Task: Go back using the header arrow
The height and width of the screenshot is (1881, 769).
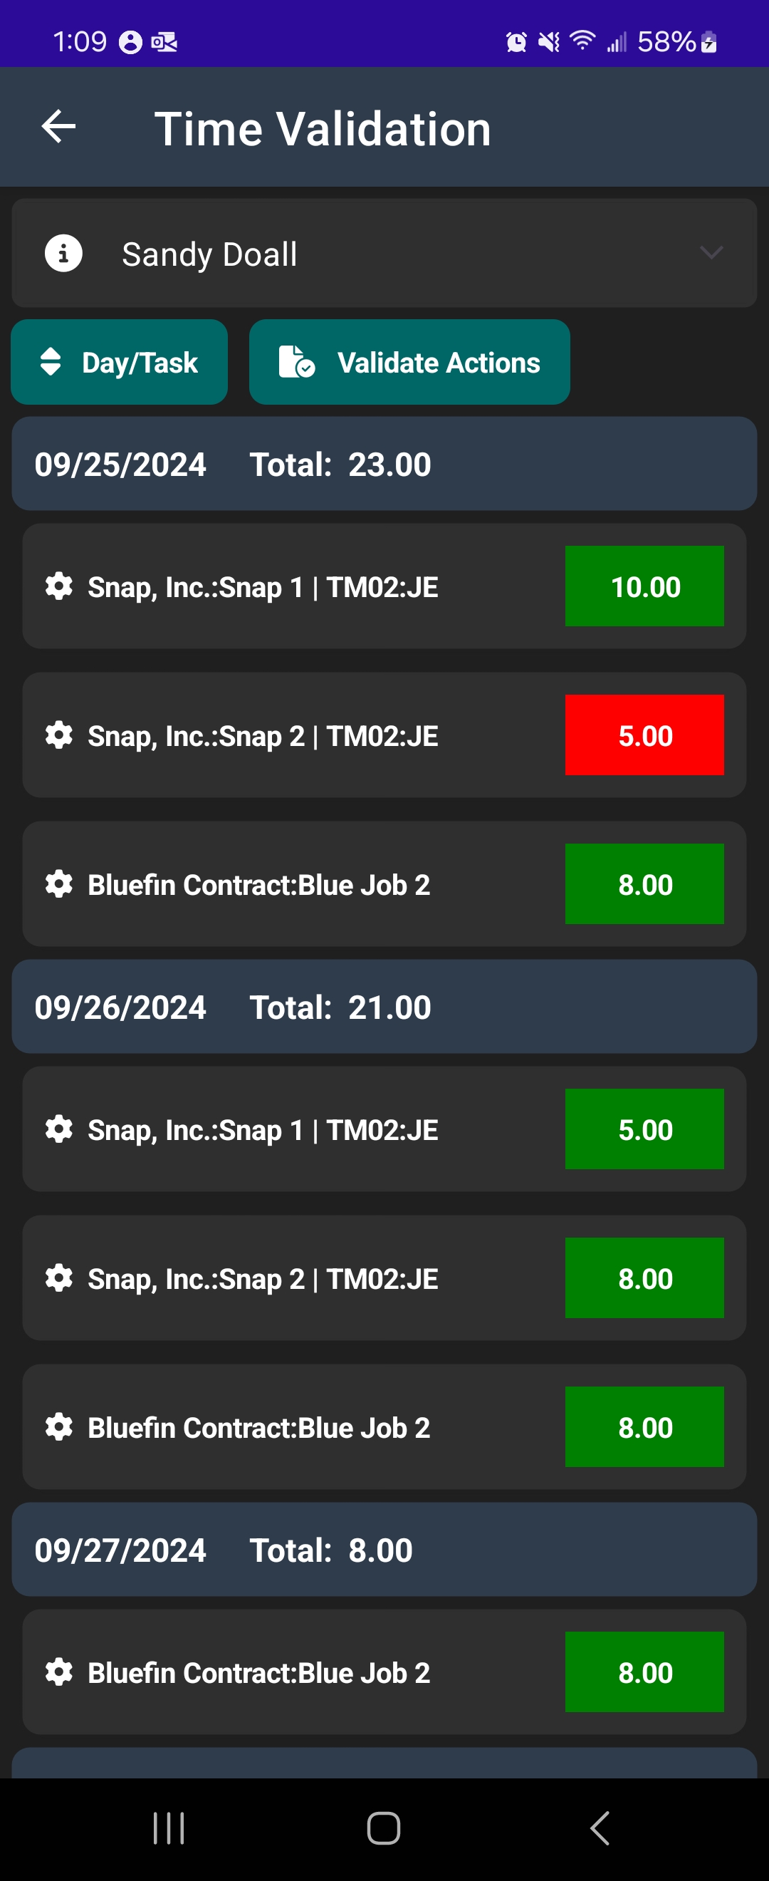Action: [x=58, y=127]
